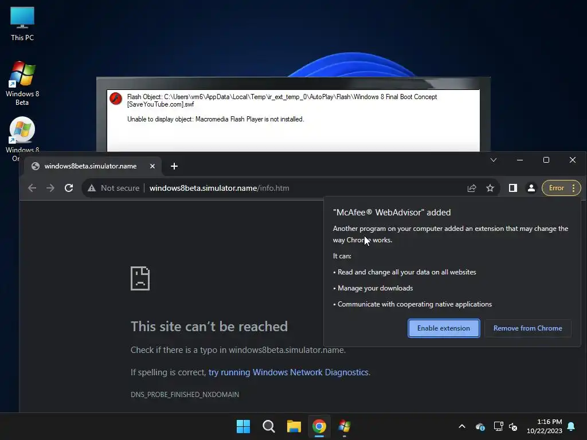Open network tray icon

[x=498, y=426]
